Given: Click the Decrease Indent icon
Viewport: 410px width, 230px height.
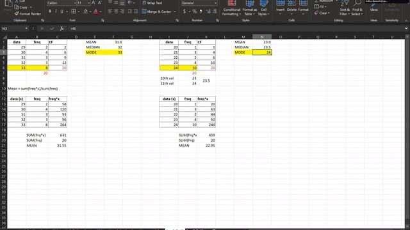Looking at the screenshot, I should 129,11.
